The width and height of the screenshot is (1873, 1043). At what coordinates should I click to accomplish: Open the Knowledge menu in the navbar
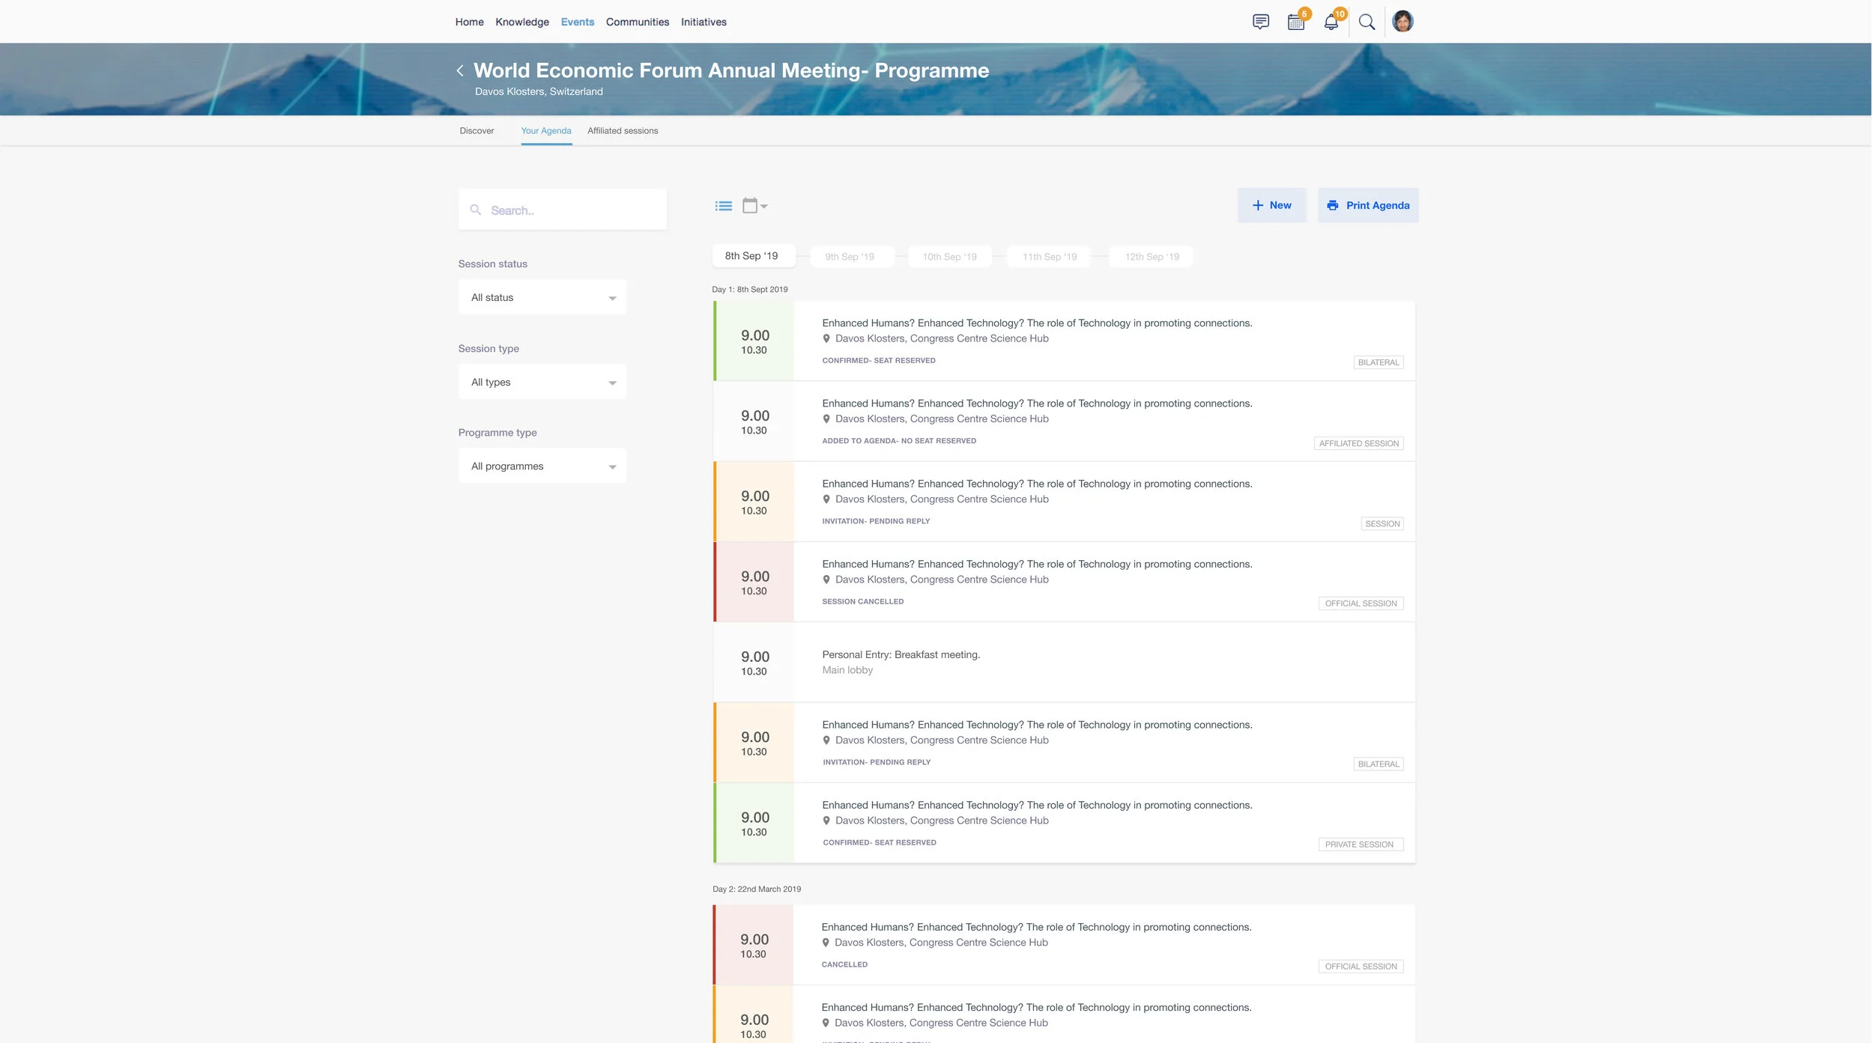click(521, 22)
